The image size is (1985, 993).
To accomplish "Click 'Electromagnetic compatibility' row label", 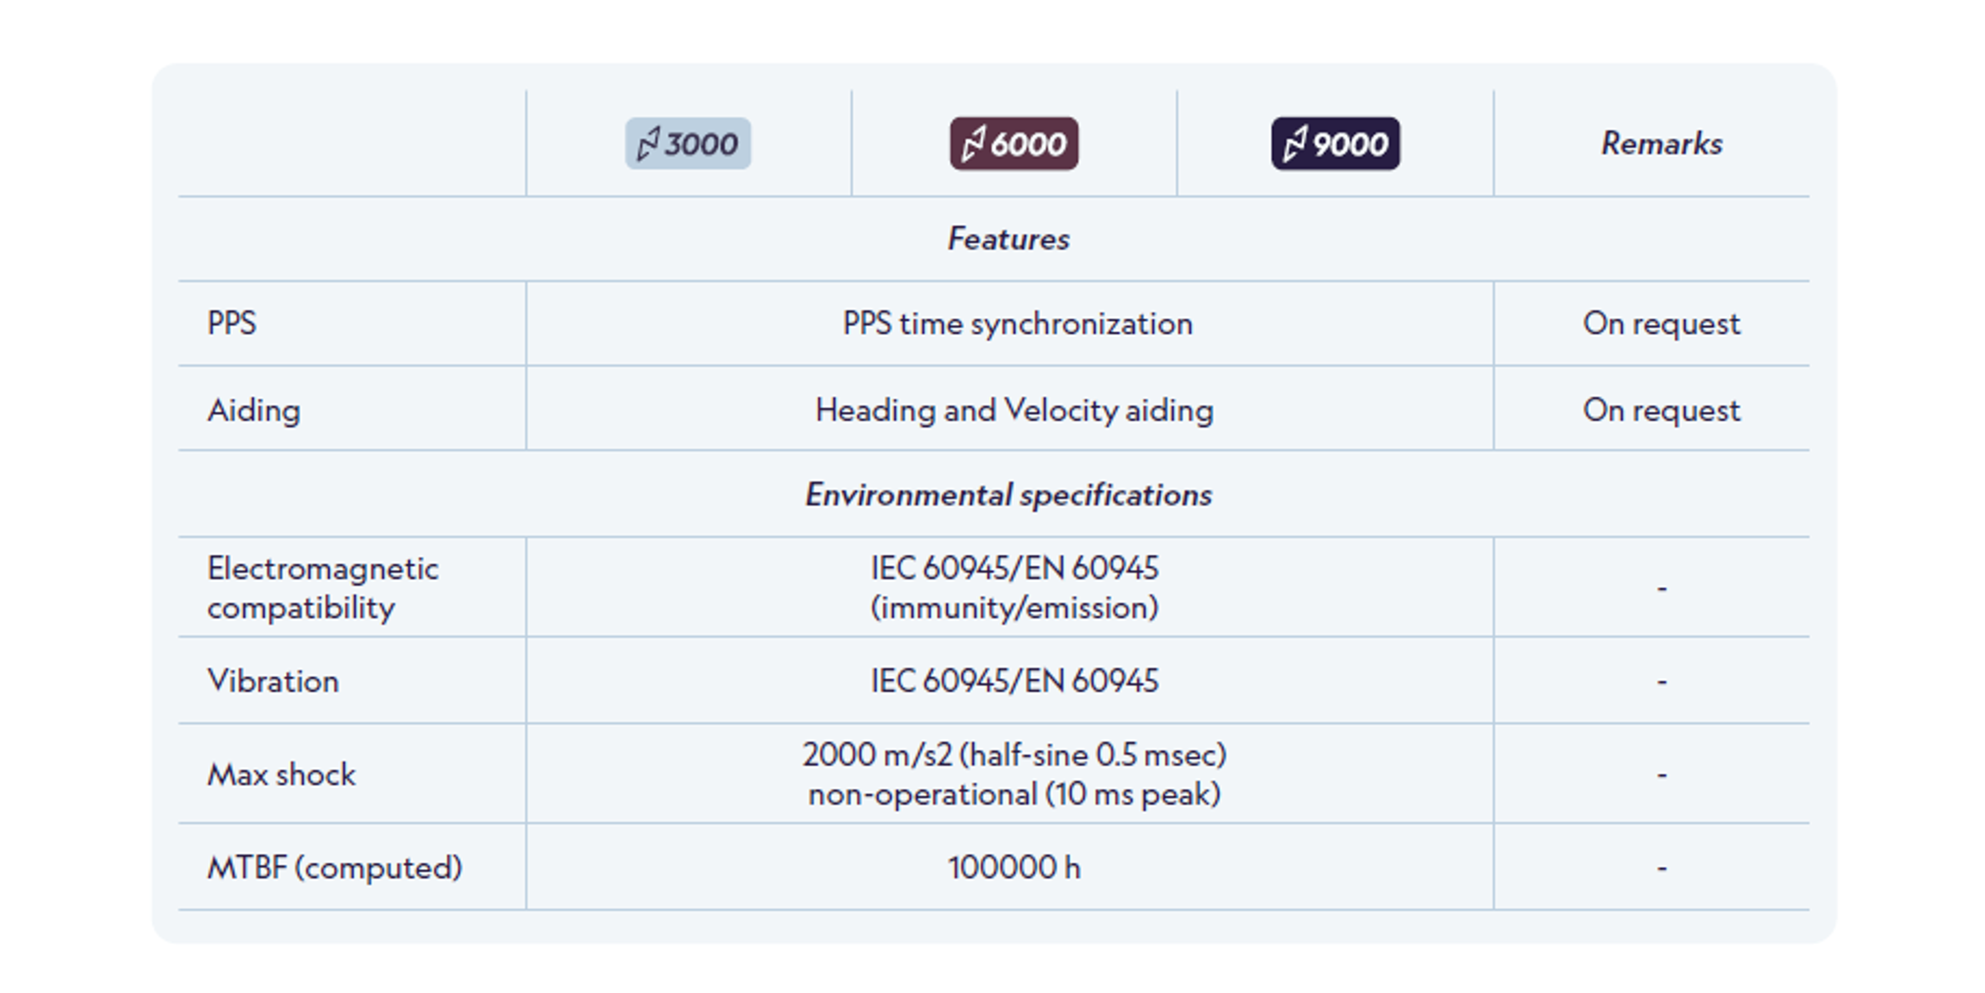I will [323, 588].
